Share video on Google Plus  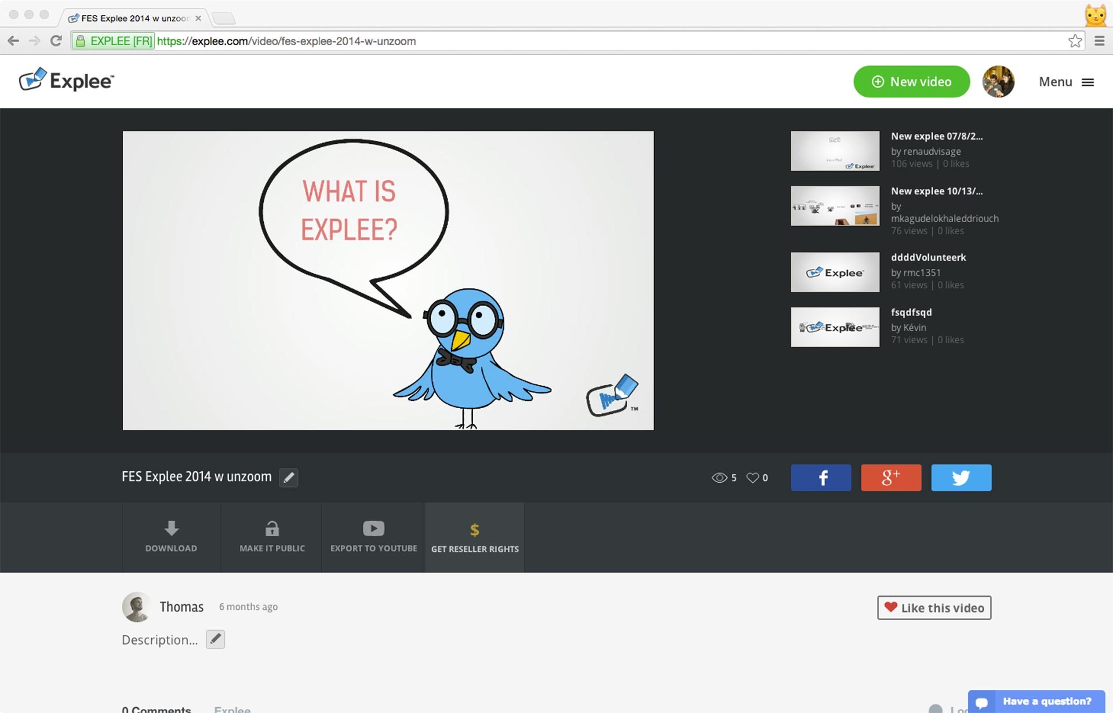point(891,478)
